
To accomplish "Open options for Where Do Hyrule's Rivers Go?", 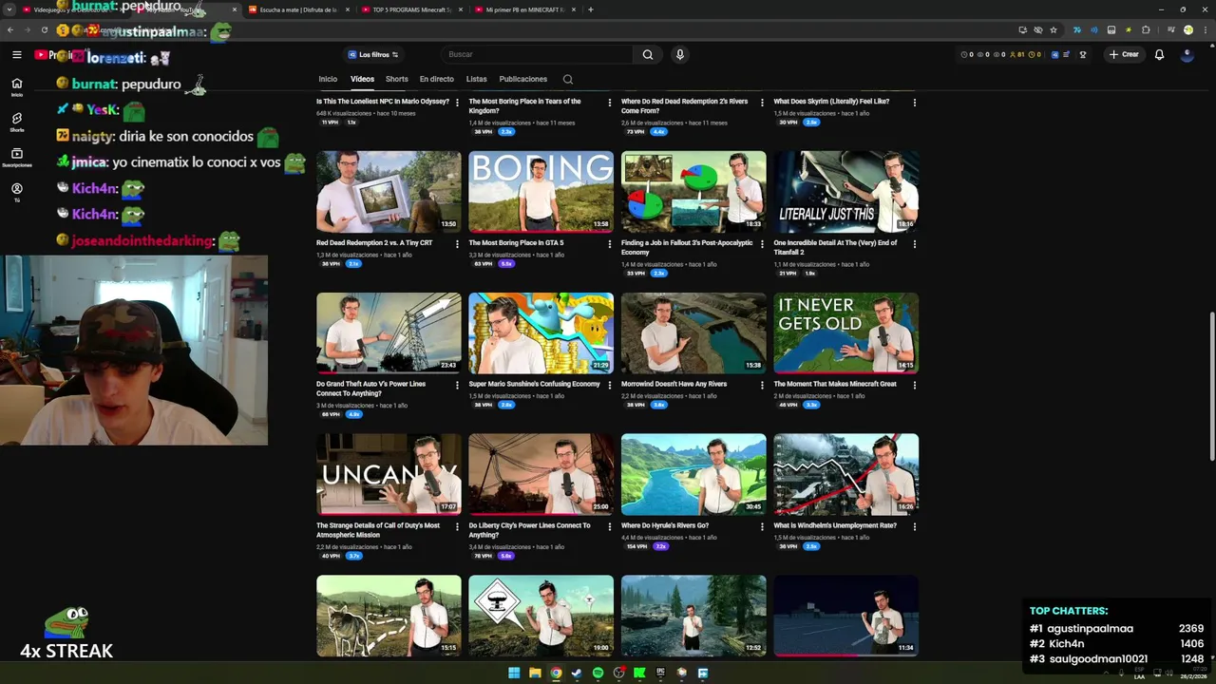I will click(762, 527).
